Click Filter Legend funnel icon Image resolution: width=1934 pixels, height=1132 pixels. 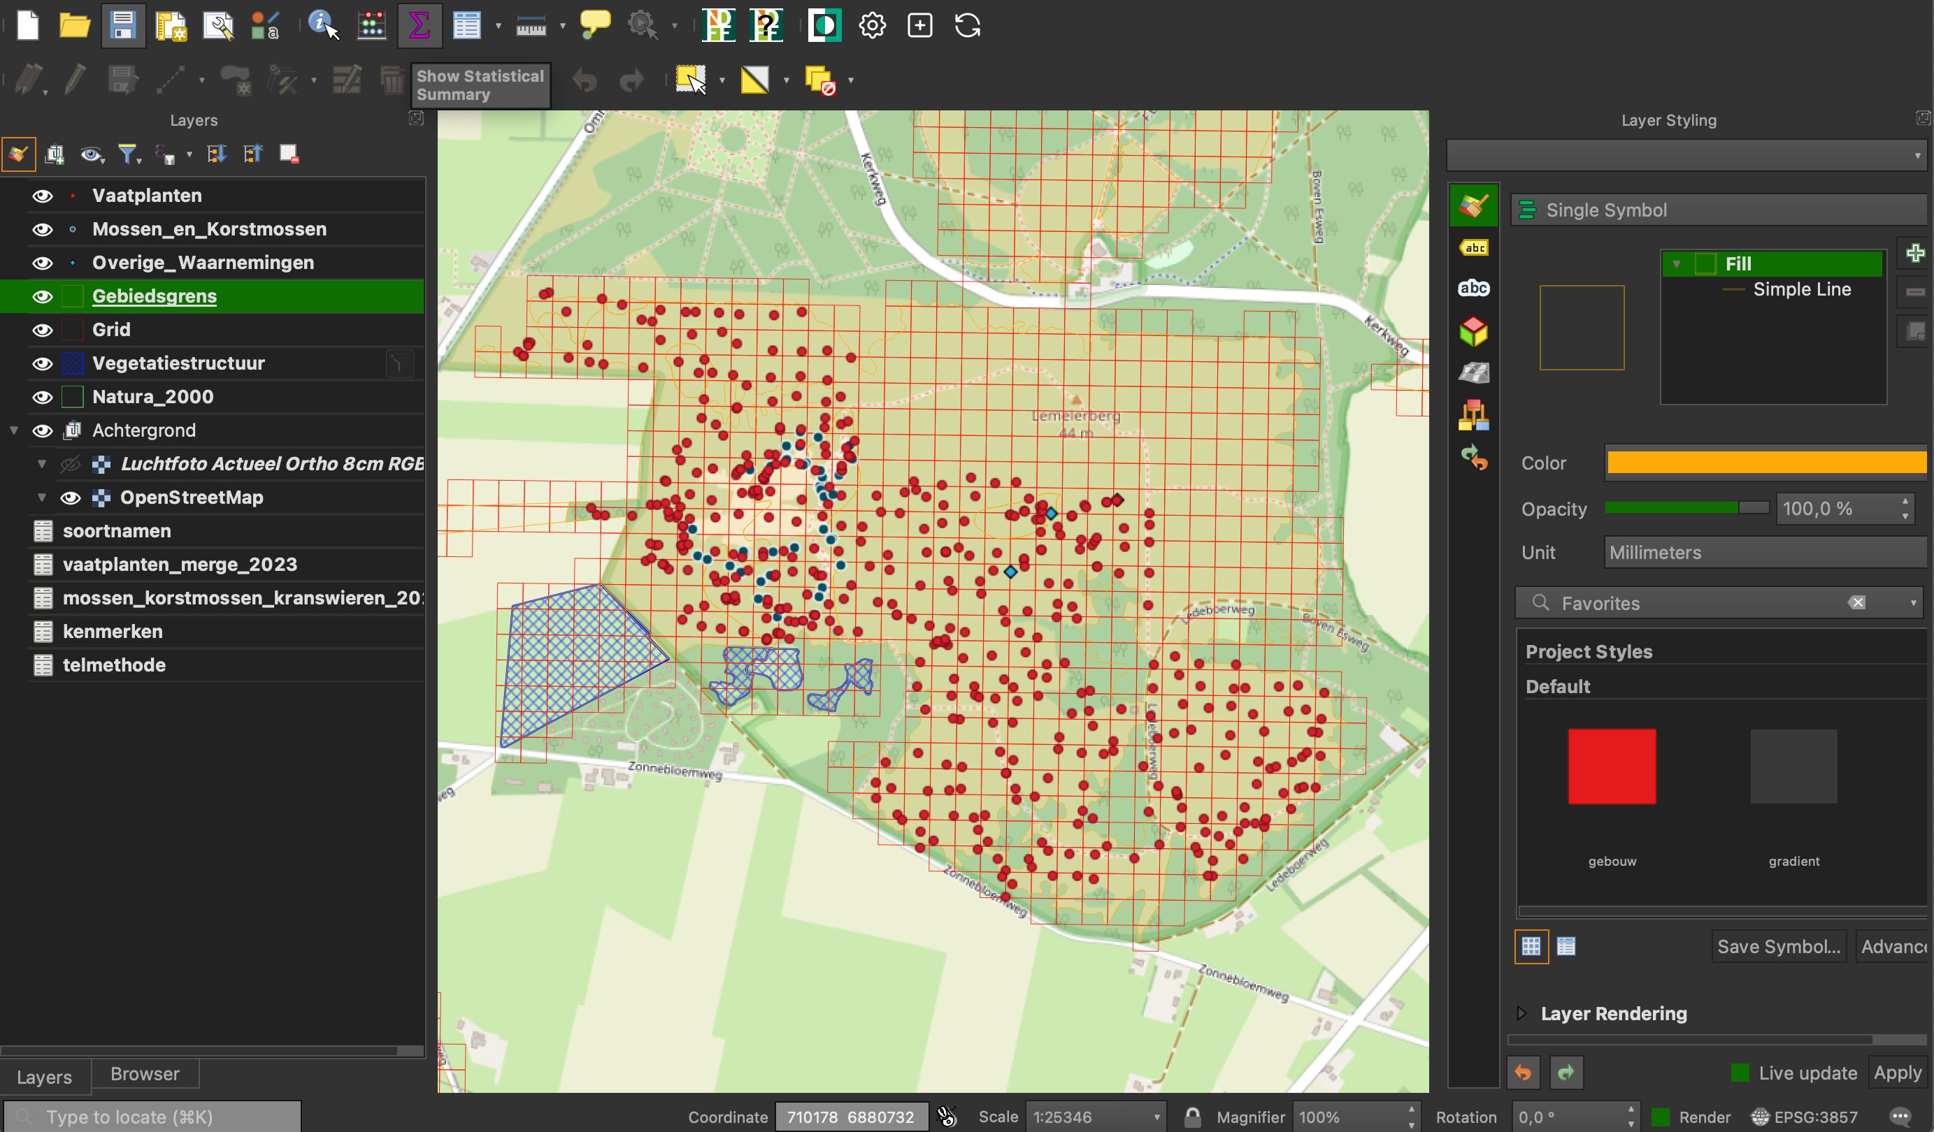point(127,154)
